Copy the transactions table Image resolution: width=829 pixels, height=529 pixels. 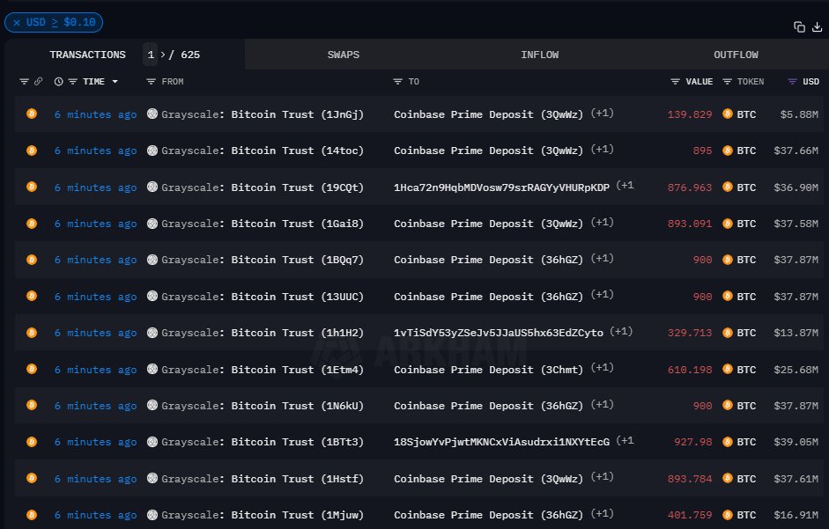coord(799,27)
